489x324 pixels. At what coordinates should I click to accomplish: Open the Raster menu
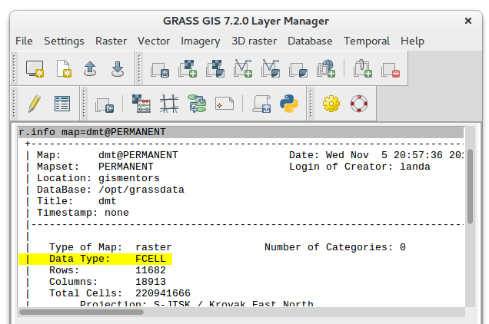(111, 41)
